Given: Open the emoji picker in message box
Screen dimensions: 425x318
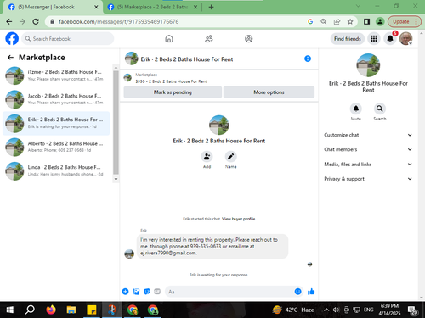Looking at the screenshot, I should 297,292.
